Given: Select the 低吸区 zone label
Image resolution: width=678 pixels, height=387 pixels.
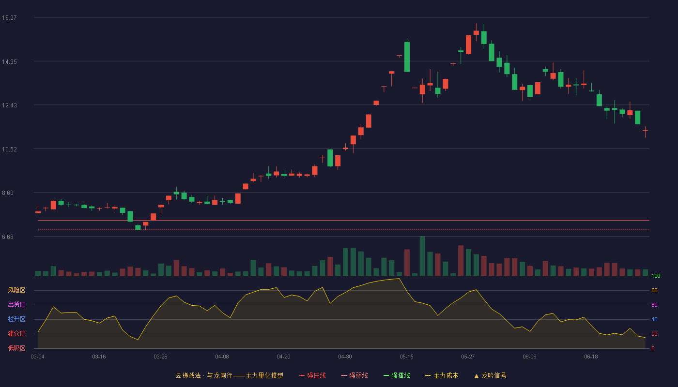Looking at the screenshot, I should 16,348.
